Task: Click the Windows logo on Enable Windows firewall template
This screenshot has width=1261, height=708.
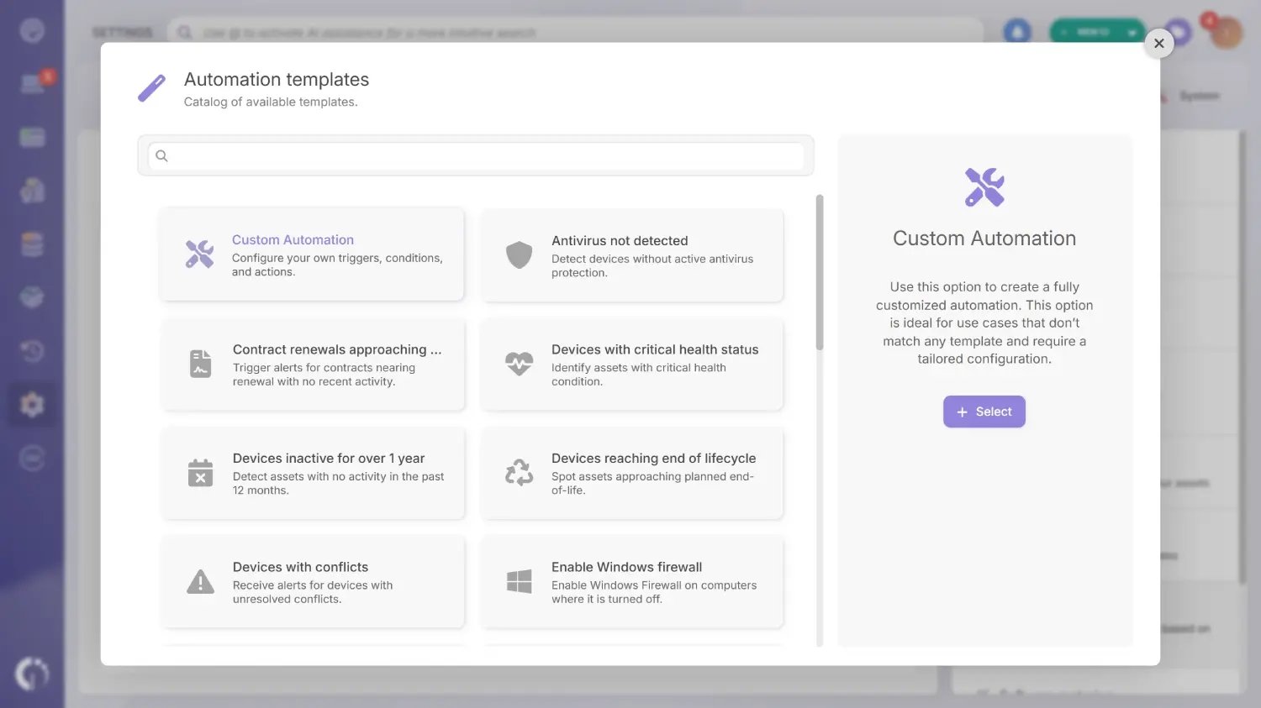Action: pyautogui.click(x=519, y=581)
